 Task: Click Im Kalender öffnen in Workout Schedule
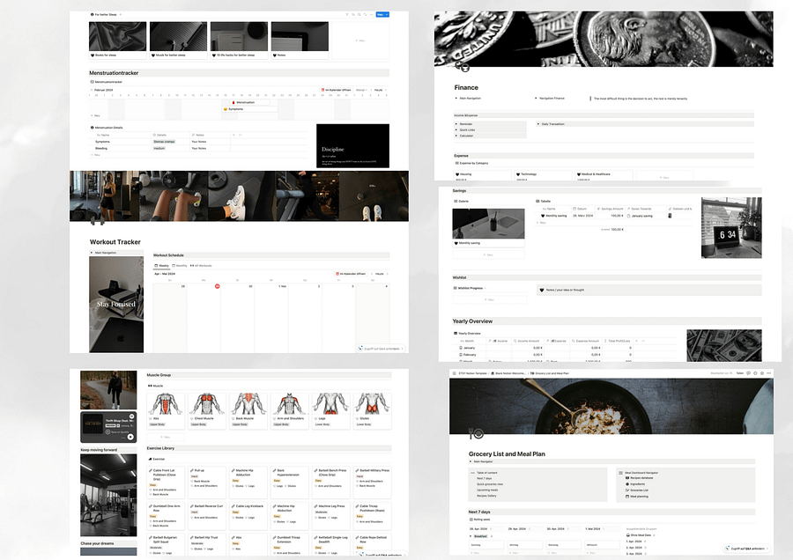click(351, 274)
